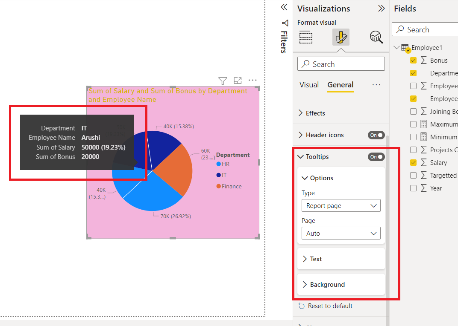Collapse the Filters pane with double chevron
The image size is (458, 326).
click(x=284, y=7)
